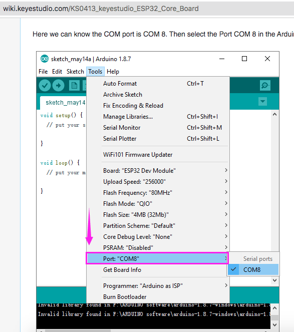Screen dimensions: 294x332
Task: Open the Sketch menu
Action: click(75, 72)
